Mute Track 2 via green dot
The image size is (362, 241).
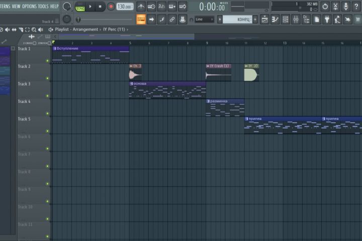pos(47,78)
